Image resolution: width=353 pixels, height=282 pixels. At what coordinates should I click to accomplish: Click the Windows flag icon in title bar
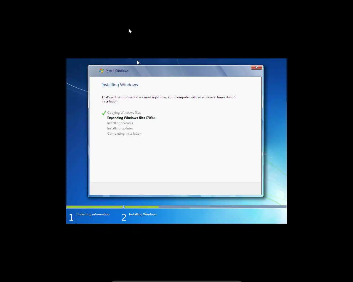[x=101, y=71]
